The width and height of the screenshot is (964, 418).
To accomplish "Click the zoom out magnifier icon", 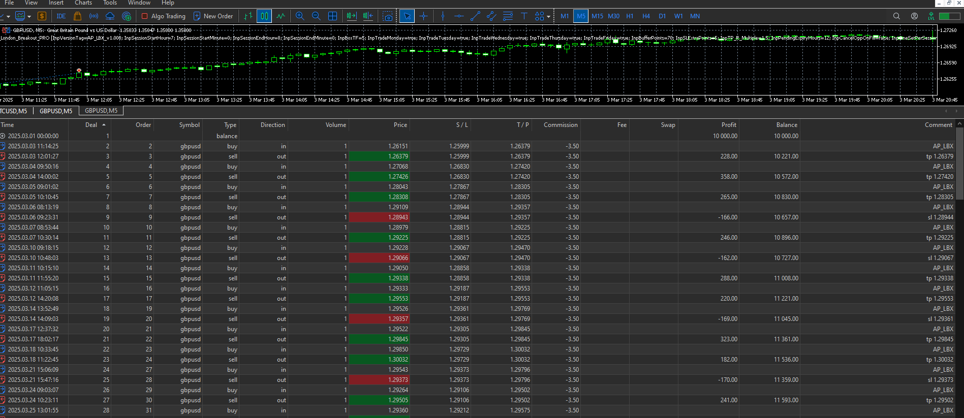I will [x=316, y=16].
